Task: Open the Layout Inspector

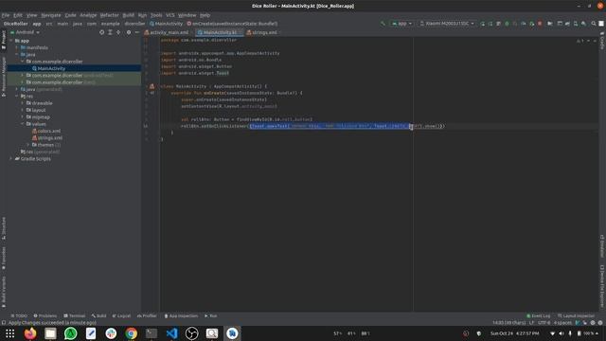Action: click(x=576, y=315)
